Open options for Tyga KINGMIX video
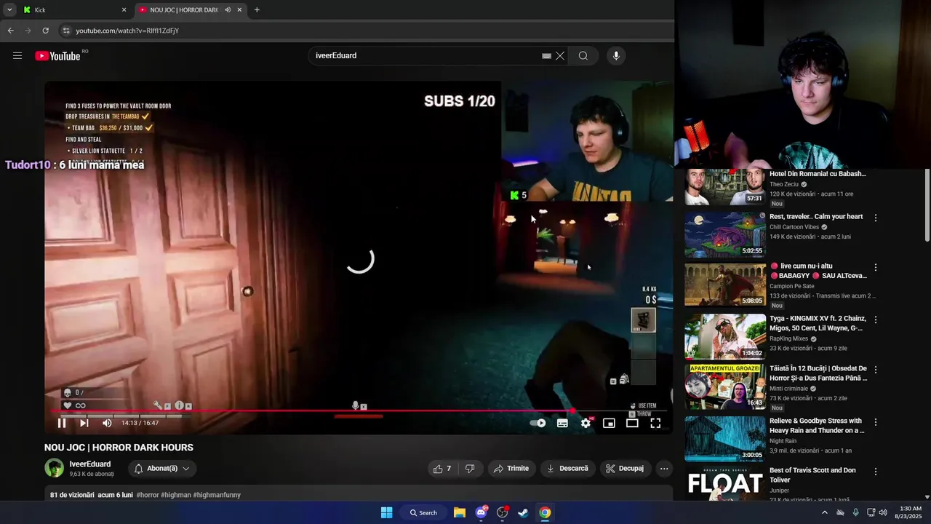 [876, 319]
